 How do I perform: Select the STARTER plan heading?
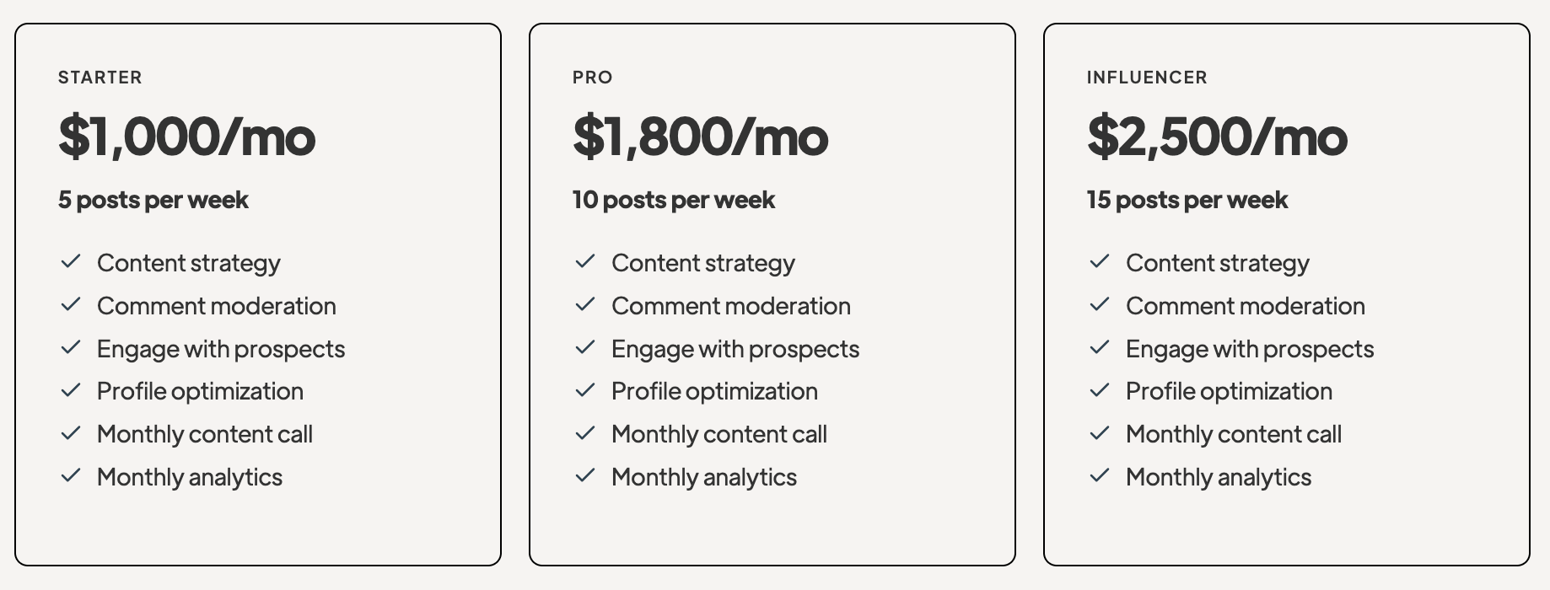pos(100,78)
